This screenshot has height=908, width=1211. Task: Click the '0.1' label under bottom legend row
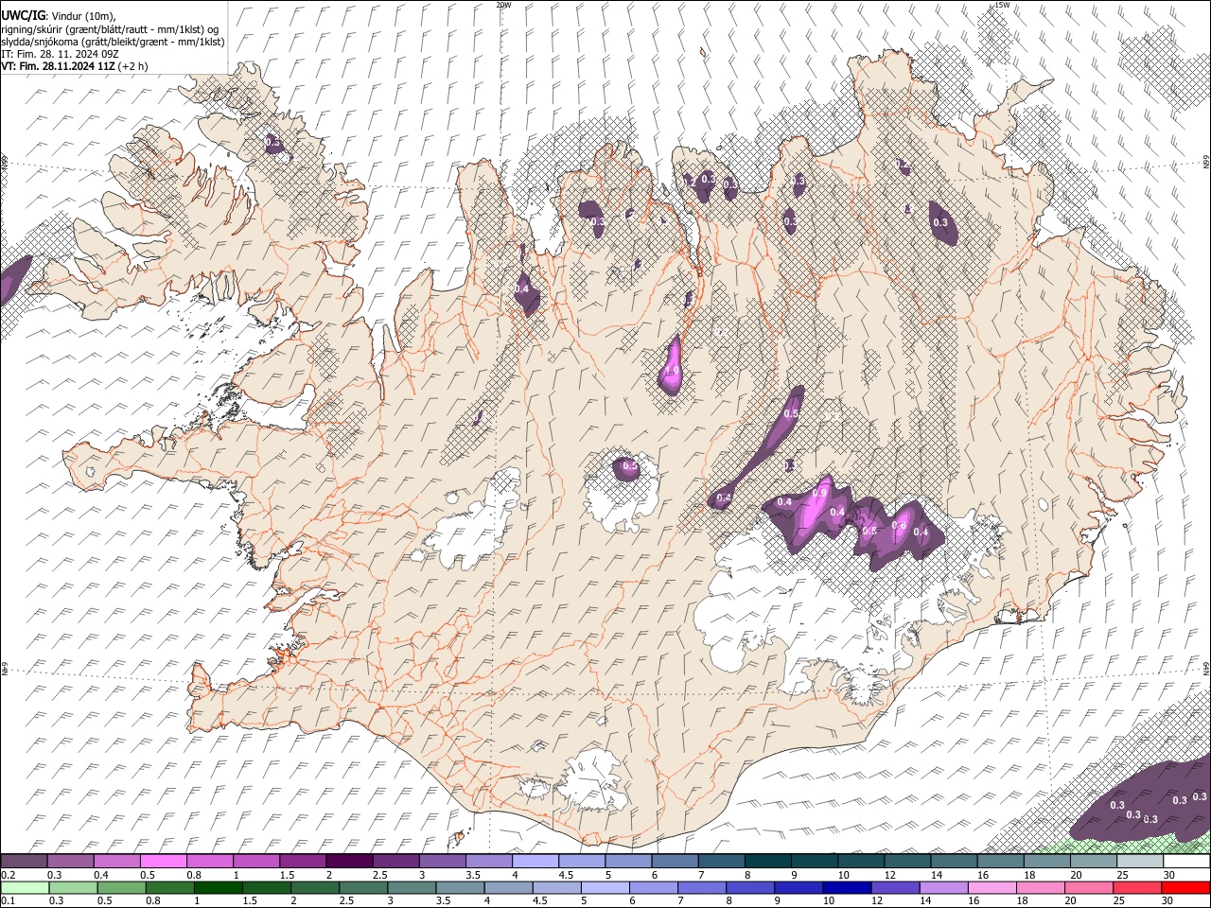(8, 900)
